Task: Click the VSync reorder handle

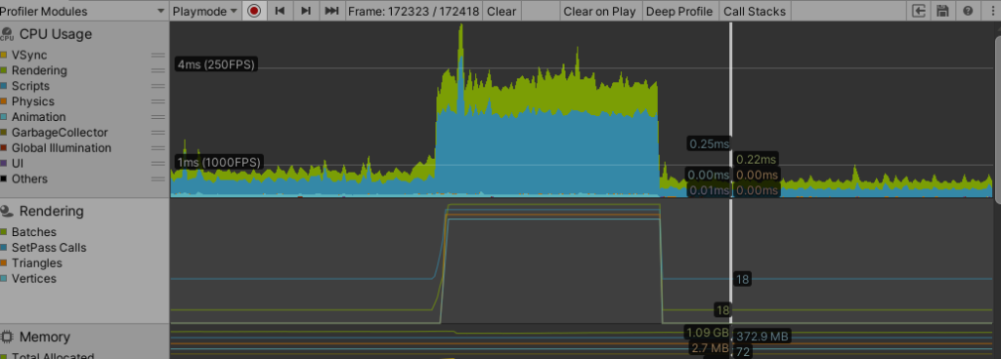Action: point(157,56)
